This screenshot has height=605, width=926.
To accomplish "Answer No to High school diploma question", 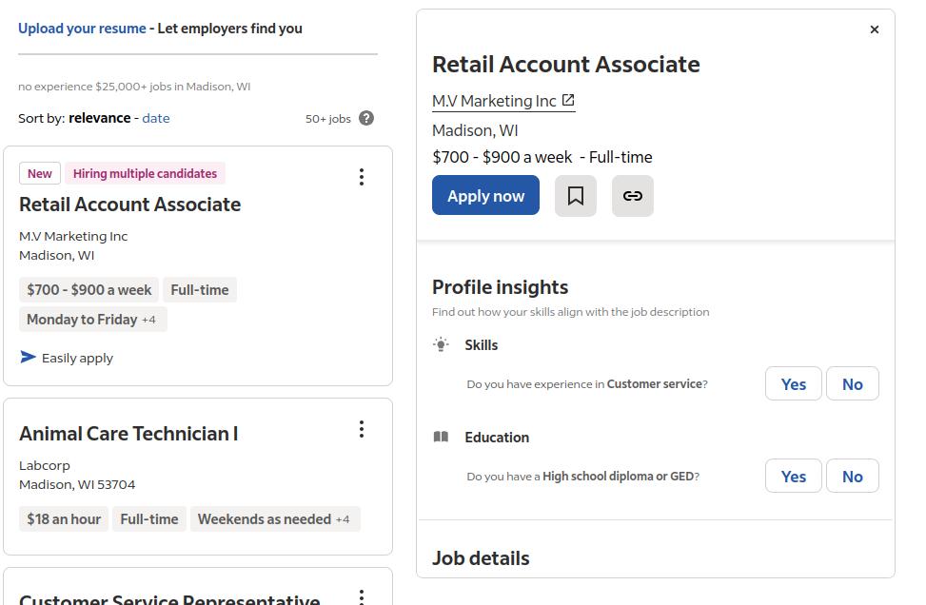I will coord(852,476).
